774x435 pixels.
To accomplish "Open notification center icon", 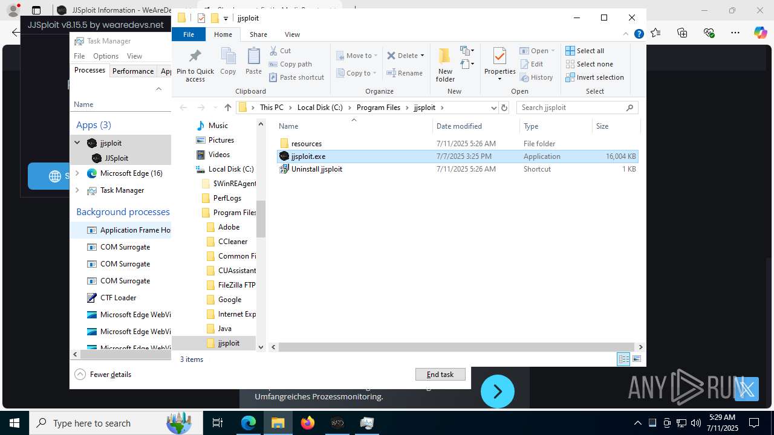I will [x=754, y=423].
